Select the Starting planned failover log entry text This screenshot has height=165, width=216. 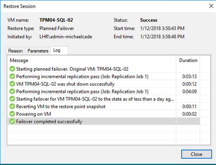(72, 69)
